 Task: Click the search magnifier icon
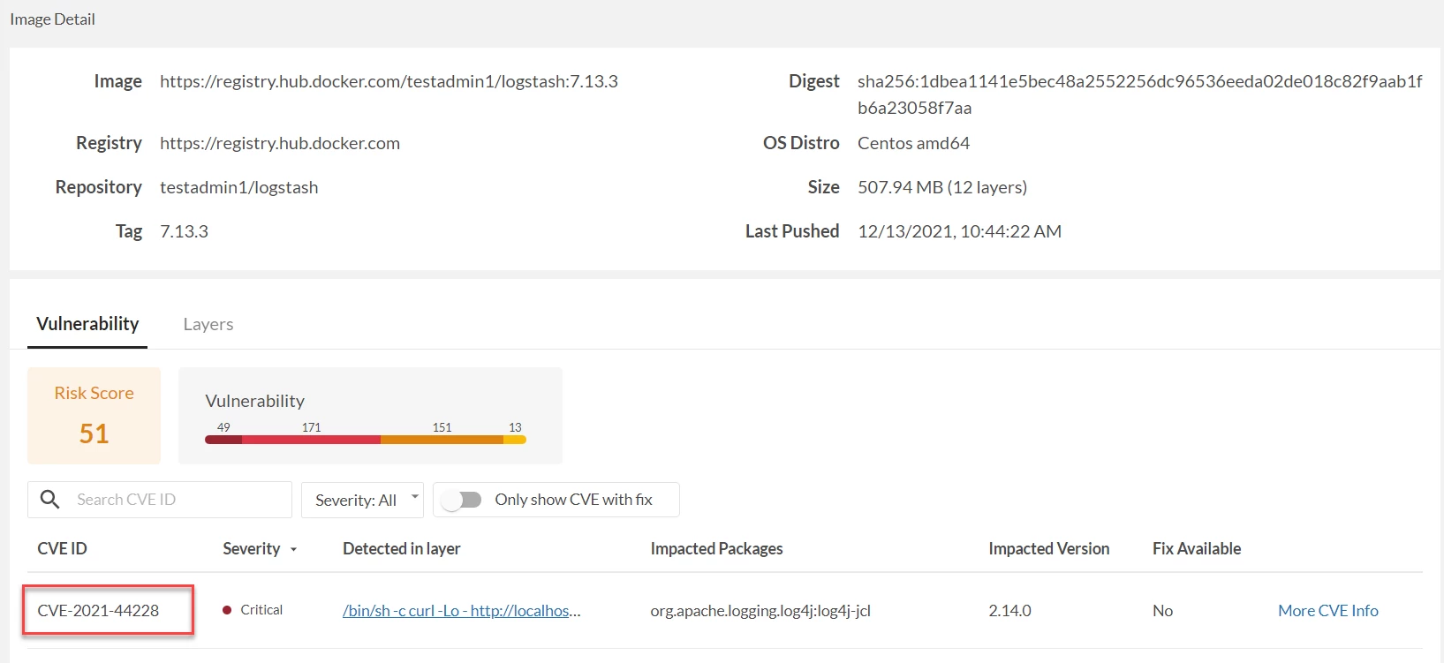tap(50, 500)
